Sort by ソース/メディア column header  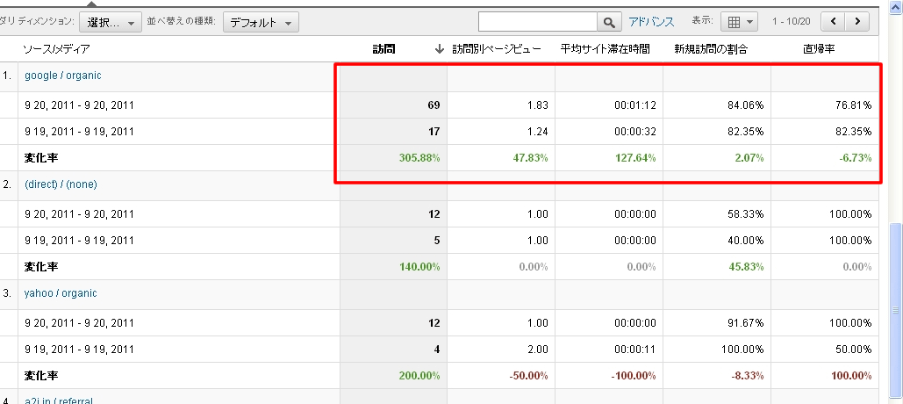57,49
